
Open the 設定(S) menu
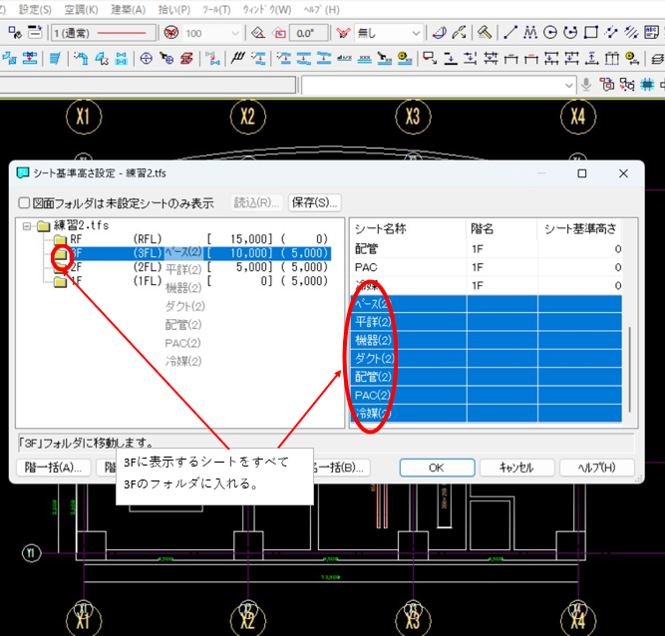pos(35,9)
